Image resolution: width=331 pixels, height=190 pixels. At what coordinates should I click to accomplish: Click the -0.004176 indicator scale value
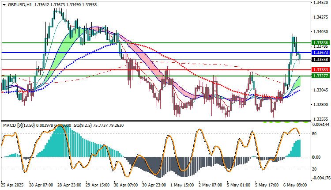pos(320,178)
